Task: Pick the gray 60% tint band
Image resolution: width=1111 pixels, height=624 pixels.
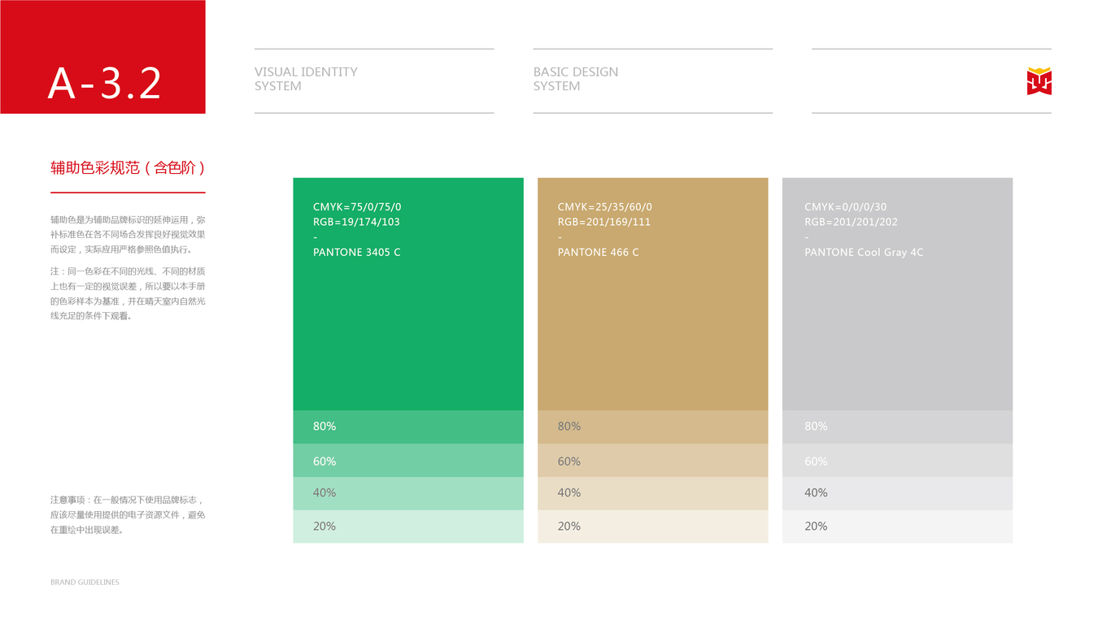Action: click(897, 460)
